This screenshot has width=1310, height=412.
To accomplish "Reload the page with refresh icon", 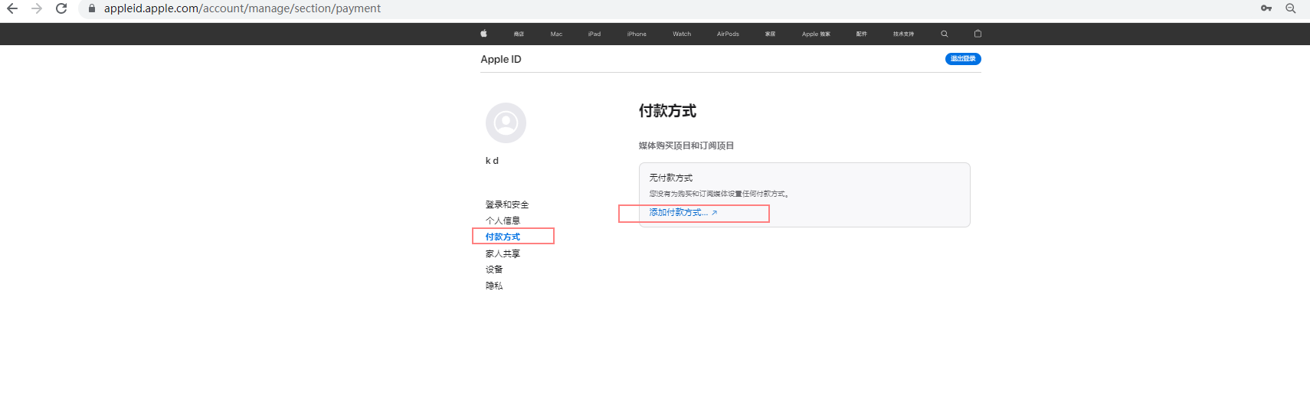I will click(x=61, y=8).
